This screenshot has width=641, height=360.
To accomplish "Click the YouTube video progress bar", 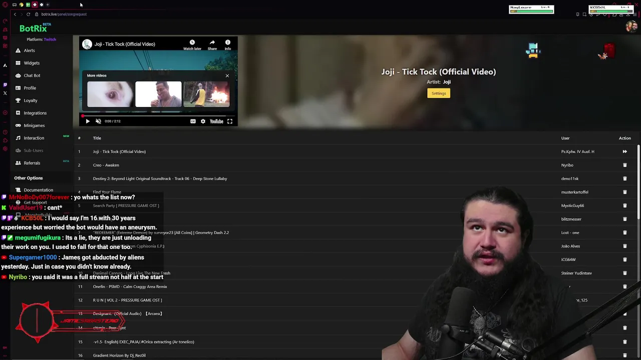I will pos(158,115).
